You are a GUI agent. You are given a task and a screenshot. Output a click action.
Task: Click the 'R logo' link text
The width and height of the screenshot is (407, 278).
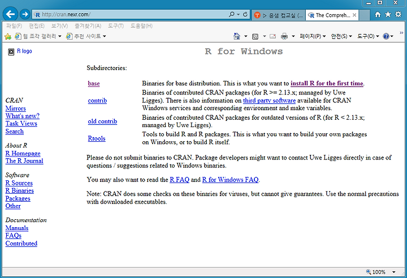click(x=24, y=51)
